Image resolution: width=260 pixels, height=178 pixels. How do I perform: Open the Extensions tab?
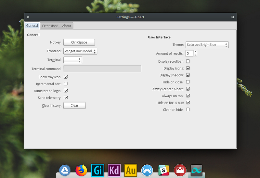[x=50, y=26]
